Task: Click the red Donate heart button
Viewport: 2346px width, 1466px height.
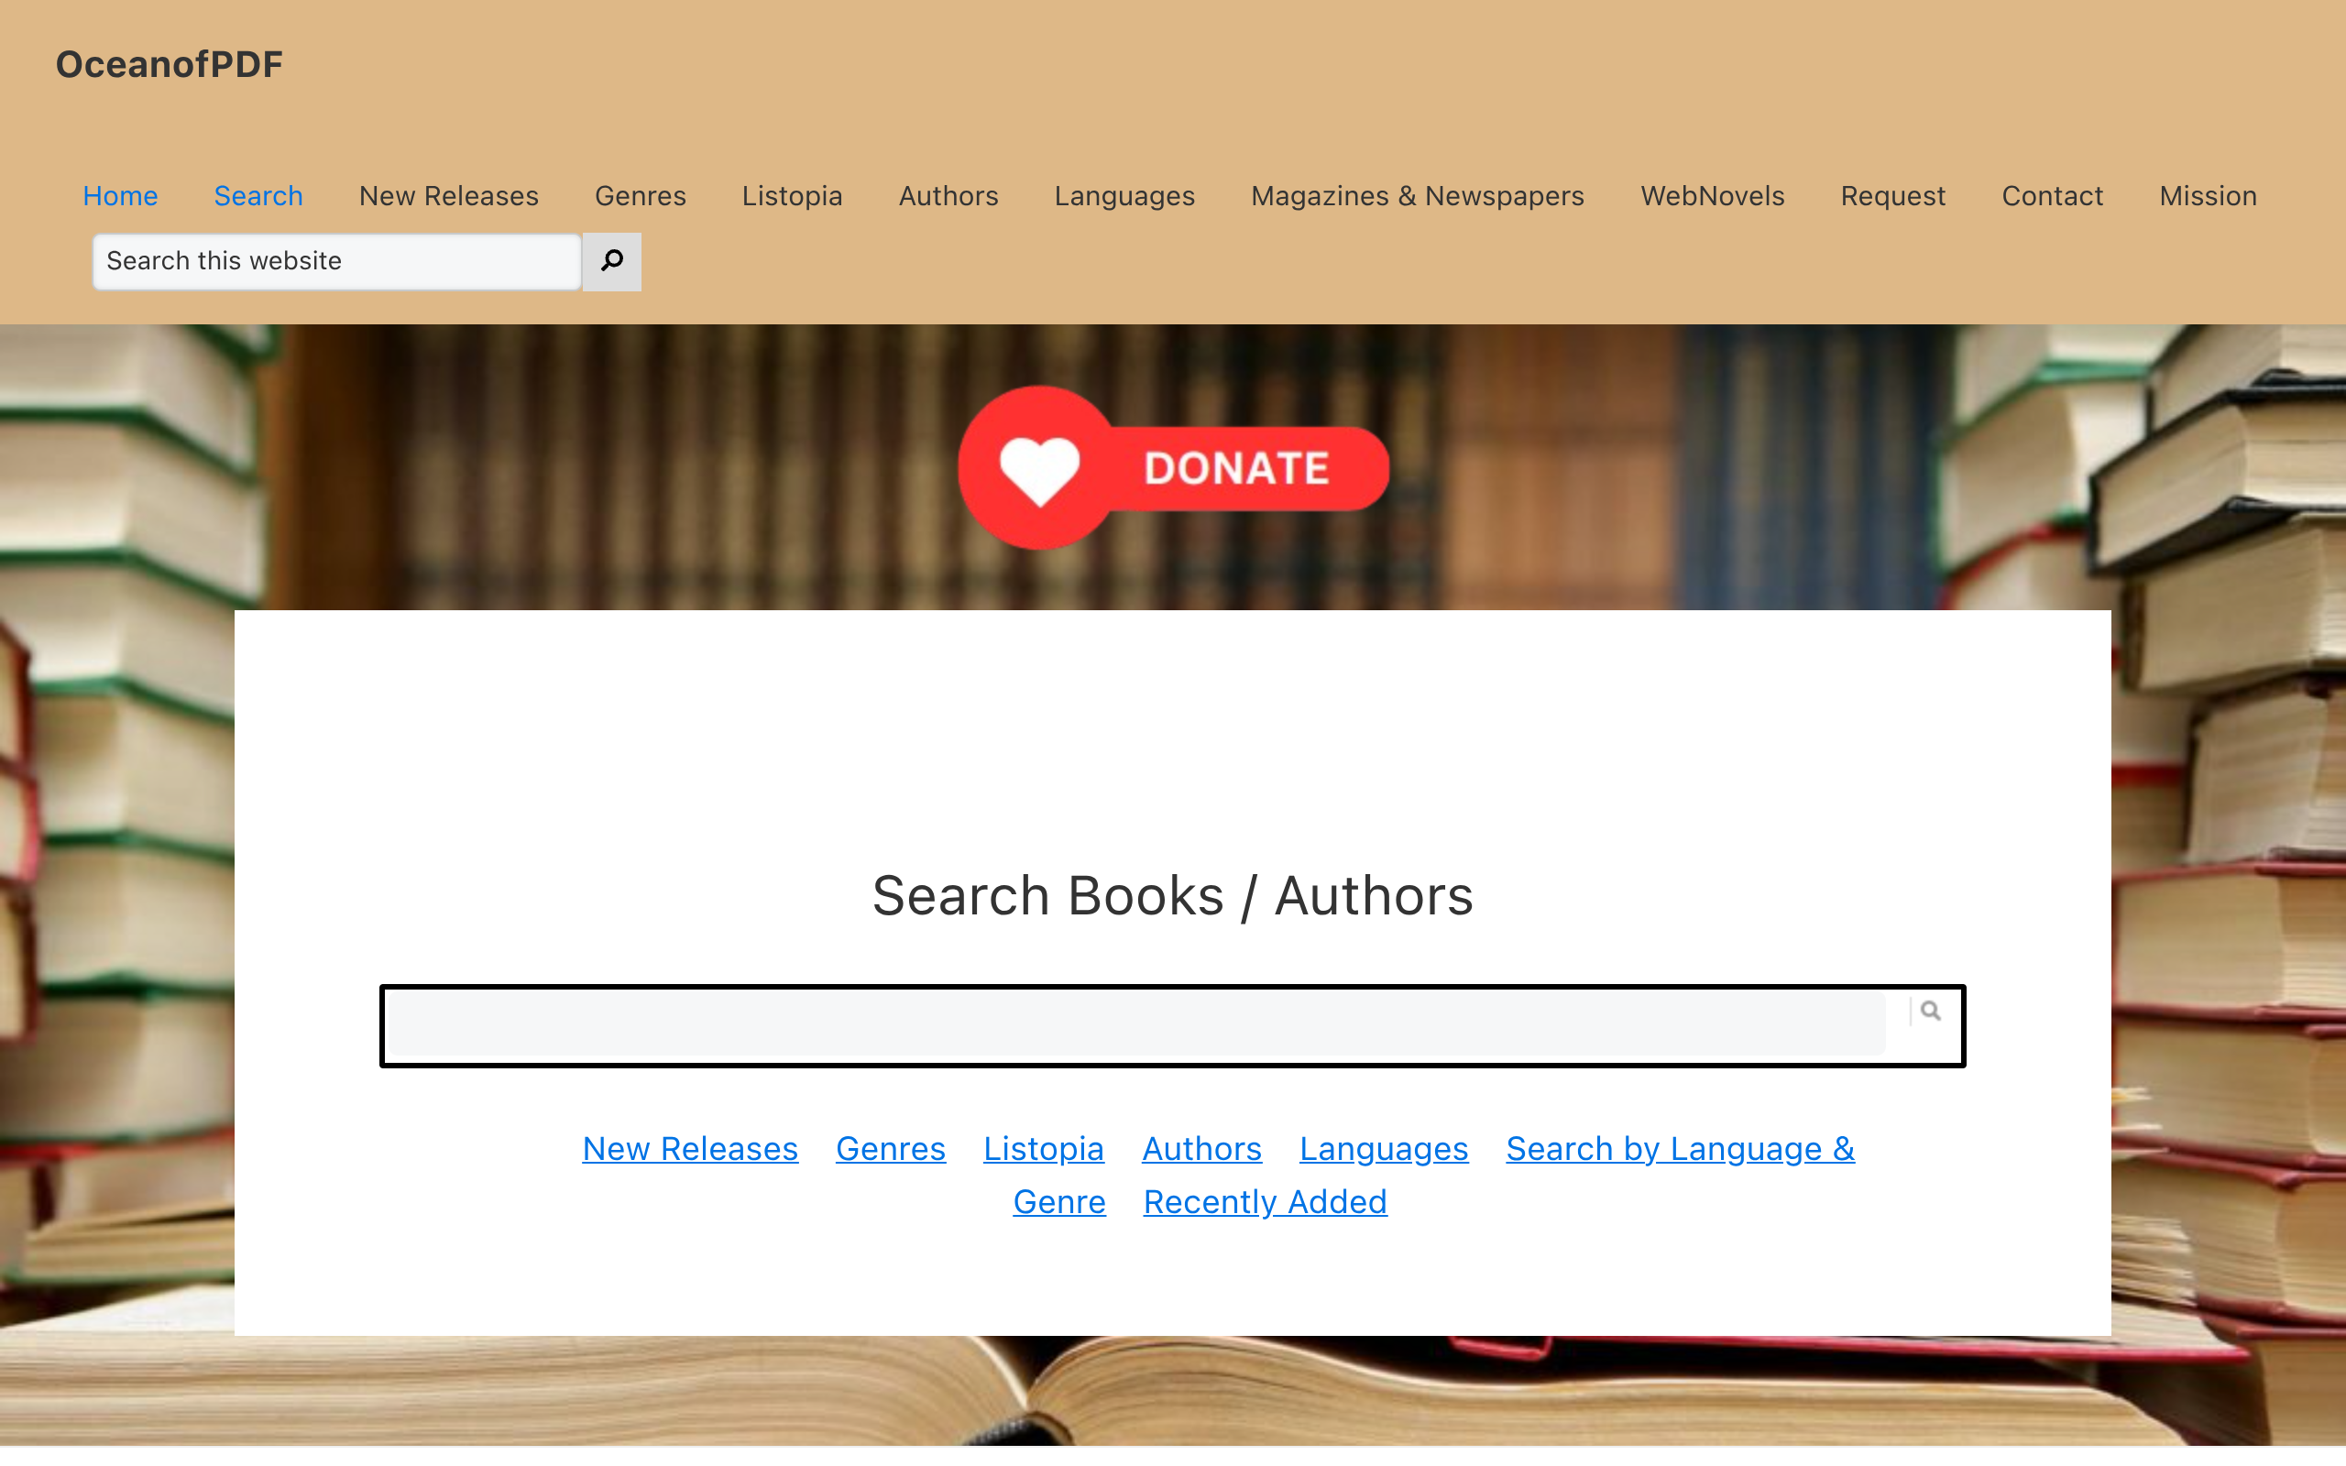Action: (x=1173, y=467)
